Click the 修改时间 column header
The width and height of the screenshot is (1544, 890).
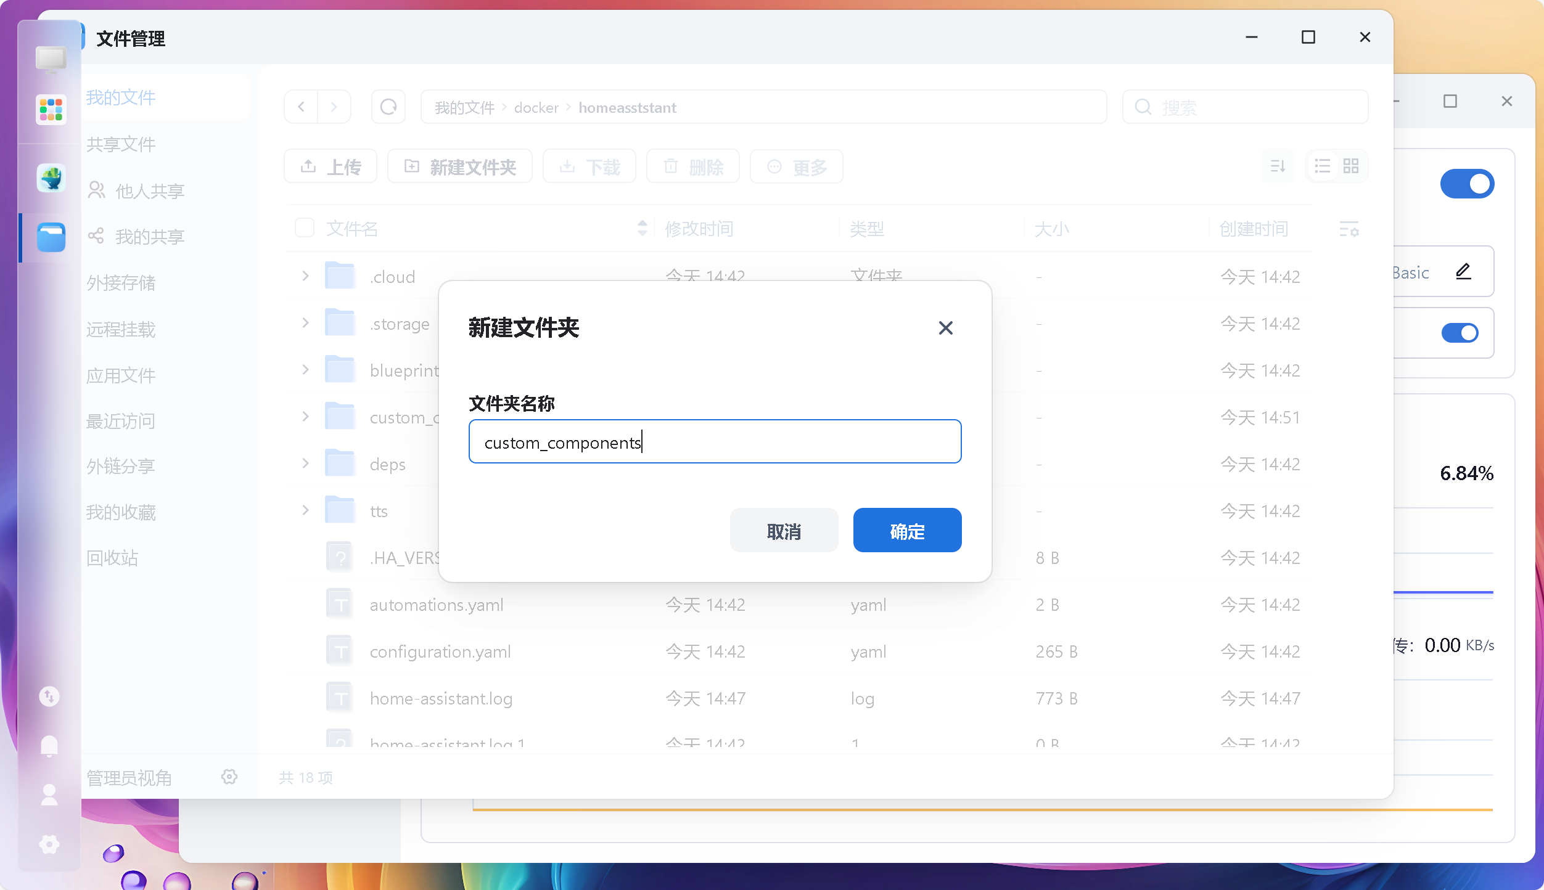coord(699,229)
